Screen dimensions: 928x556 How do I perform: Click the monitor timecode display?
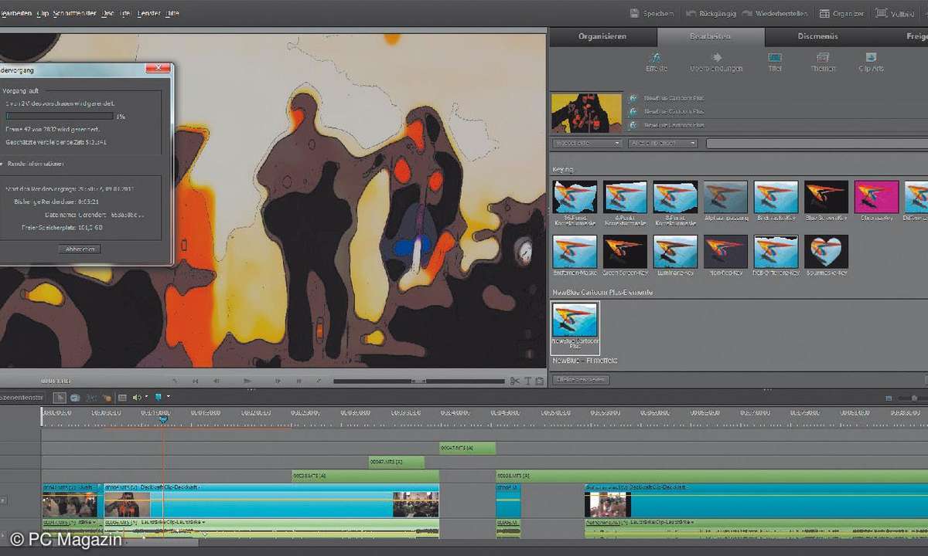tap(56, 381)
